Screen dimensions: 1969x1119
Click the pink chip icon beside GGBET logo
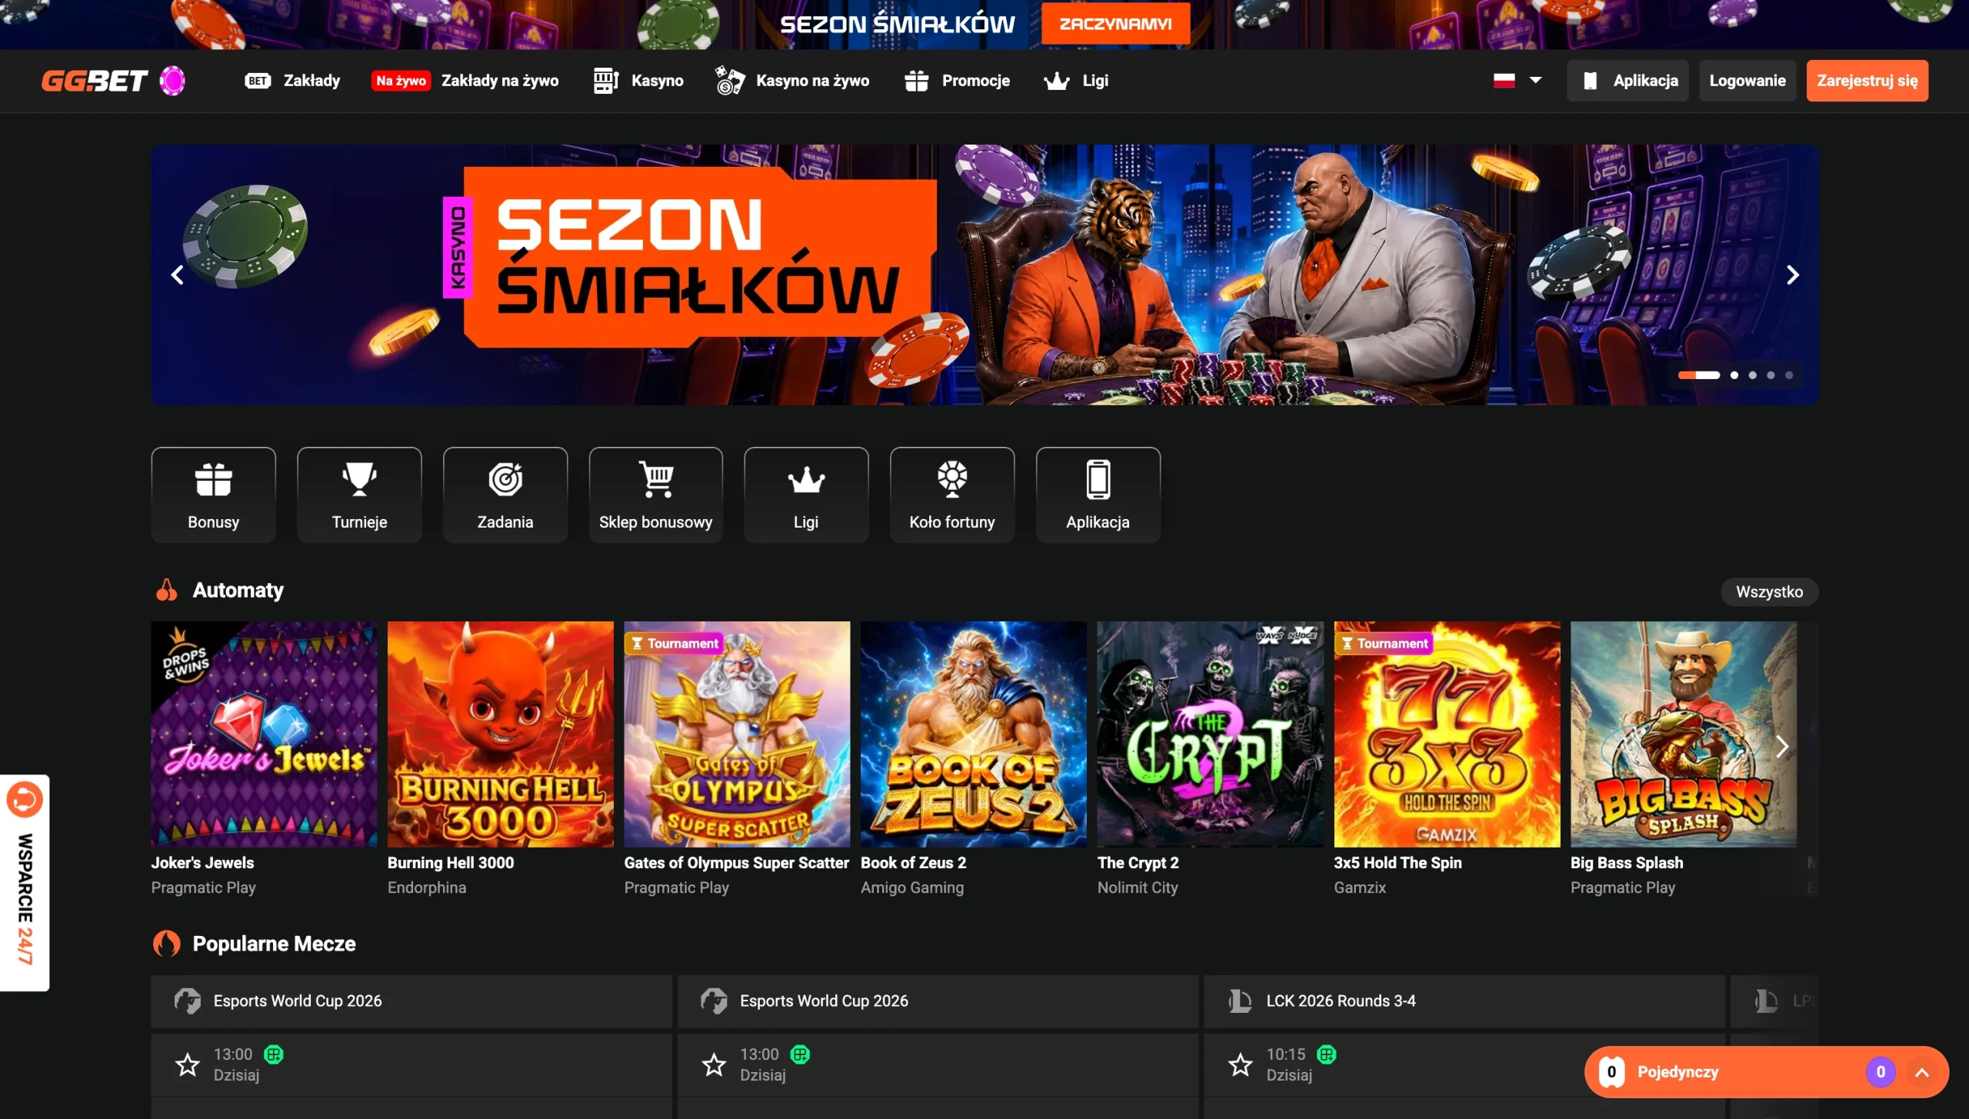pyautogui.click(x=172, y=81)
